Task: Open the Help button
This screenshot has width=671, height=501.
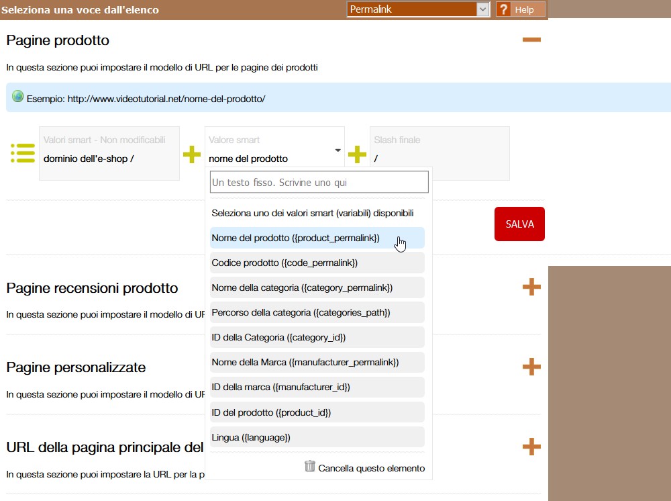Action: 521,9
